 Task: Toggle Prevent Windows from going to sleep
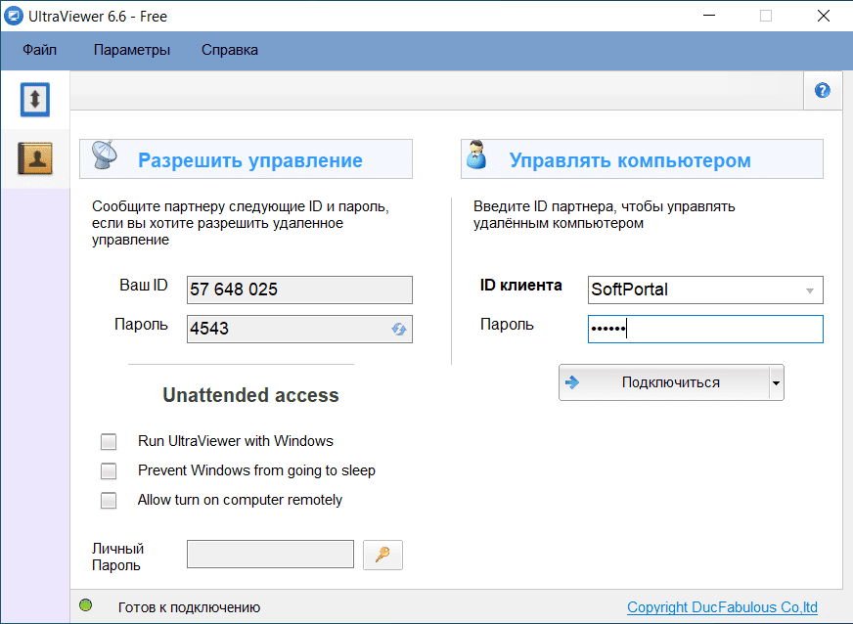[109, 470]
